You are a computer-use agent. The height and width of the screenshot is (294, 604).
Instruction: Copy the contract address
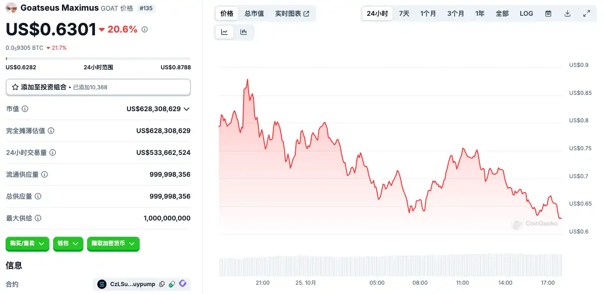click(x=162, y=284)
